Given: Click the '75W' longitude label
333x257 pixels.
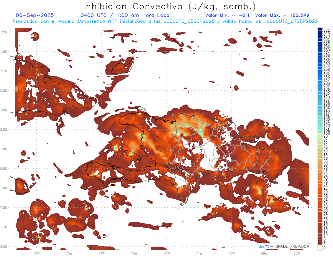Looking at the screenshot, I should pos(69,253).
